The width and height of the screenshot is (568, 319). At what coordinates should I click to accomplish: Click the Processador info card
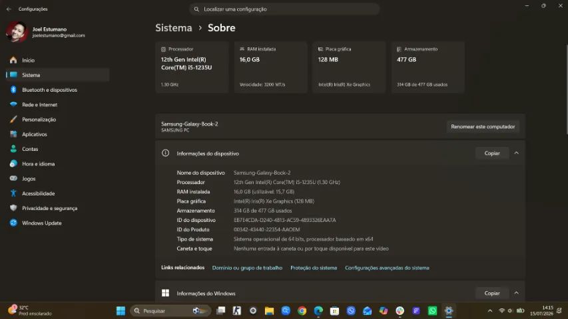(192, 67)
